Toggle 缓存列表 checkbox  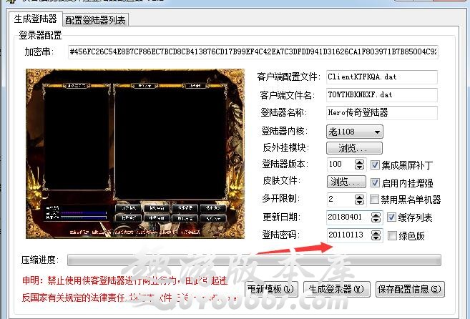coord(391,217)
